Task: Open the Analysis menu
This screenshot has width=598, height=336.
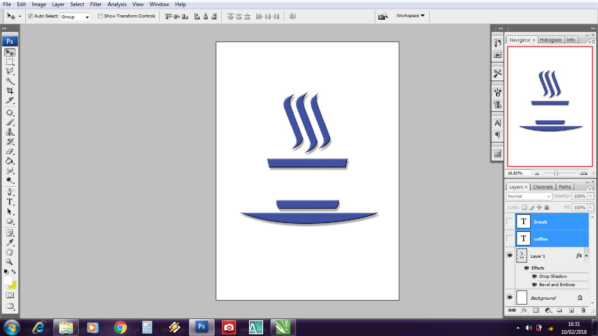Action: click(117, 4)
